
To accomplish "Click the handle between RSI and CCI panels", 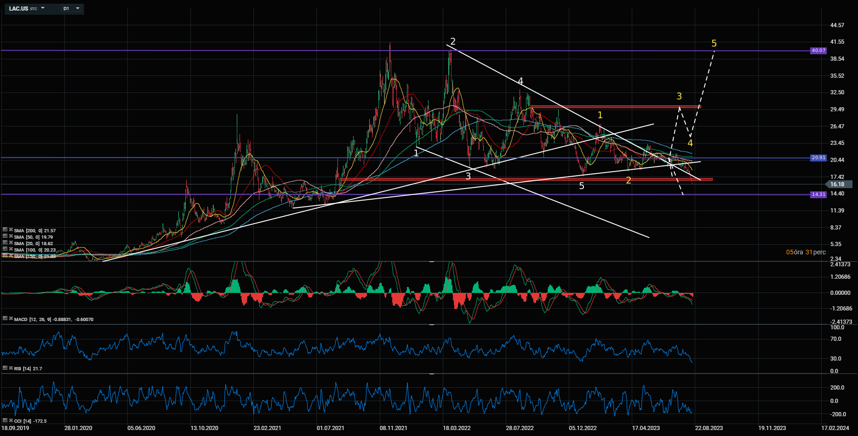I will 432,374.
